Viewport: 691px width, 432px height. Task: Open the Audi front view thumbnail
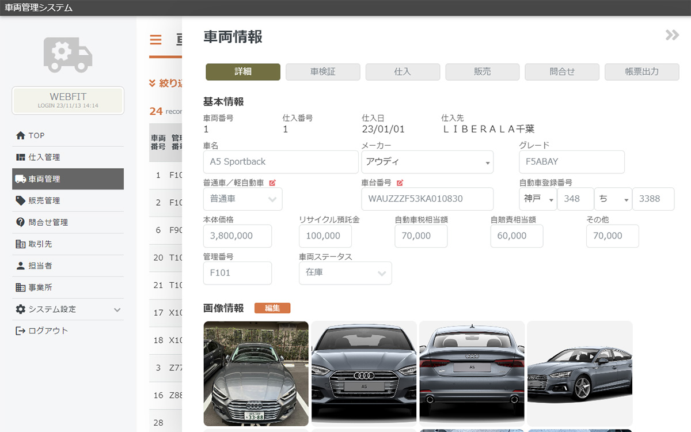tap(364, 374)
